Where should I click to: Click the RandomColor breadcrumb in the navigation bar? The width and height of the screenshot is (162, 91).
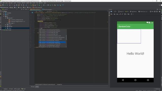5,7
